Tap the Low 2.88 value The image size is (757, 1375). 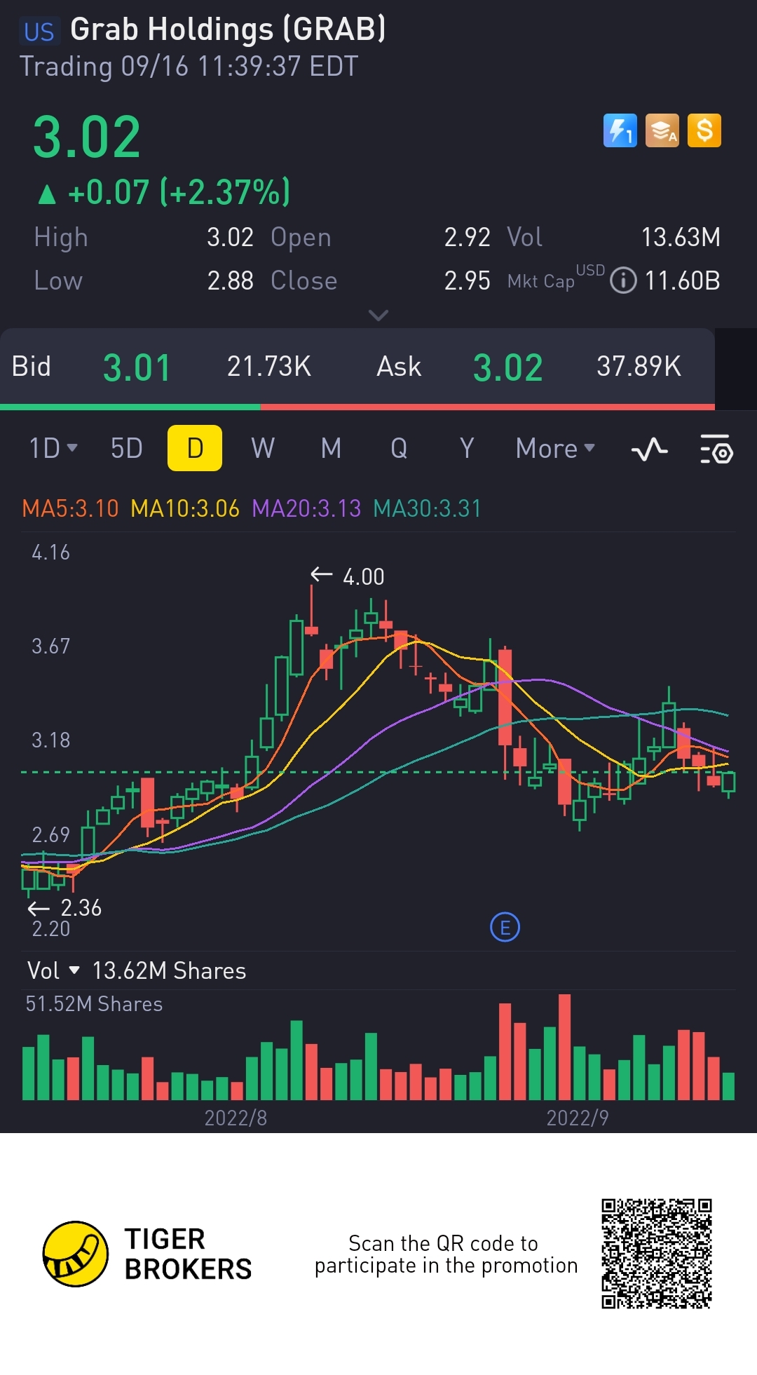tap(230, 280)
